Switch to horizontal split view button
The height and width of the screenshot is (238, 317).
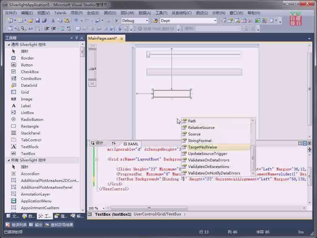pyautogui.click(x=305, y=143)
